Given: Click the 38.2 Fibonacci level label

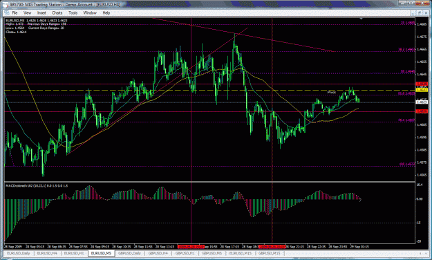Looking at the screenshot, I should [406, 49].
